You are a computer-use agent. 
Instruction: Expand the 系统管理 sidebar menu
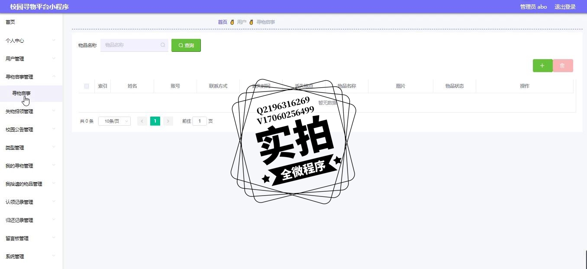pos(31,256)
